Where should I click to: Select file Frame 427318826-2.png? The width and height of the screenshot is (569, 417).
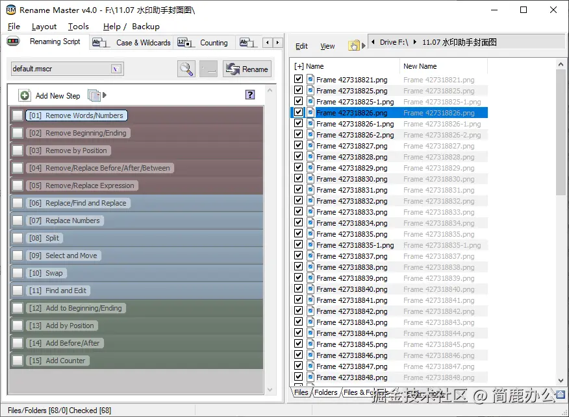tap(355, 135)
